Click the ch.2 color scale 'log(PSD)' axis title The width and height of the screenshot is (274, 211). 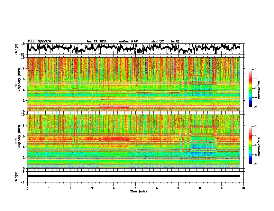pyautogui.click(x=259, y=147)
